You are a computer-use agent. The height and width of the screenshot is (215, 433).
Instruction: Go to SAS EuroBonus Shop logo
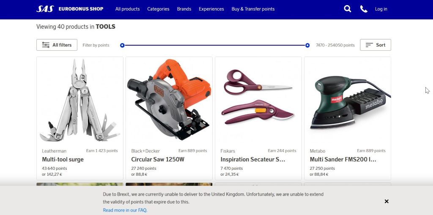[70, 9]
